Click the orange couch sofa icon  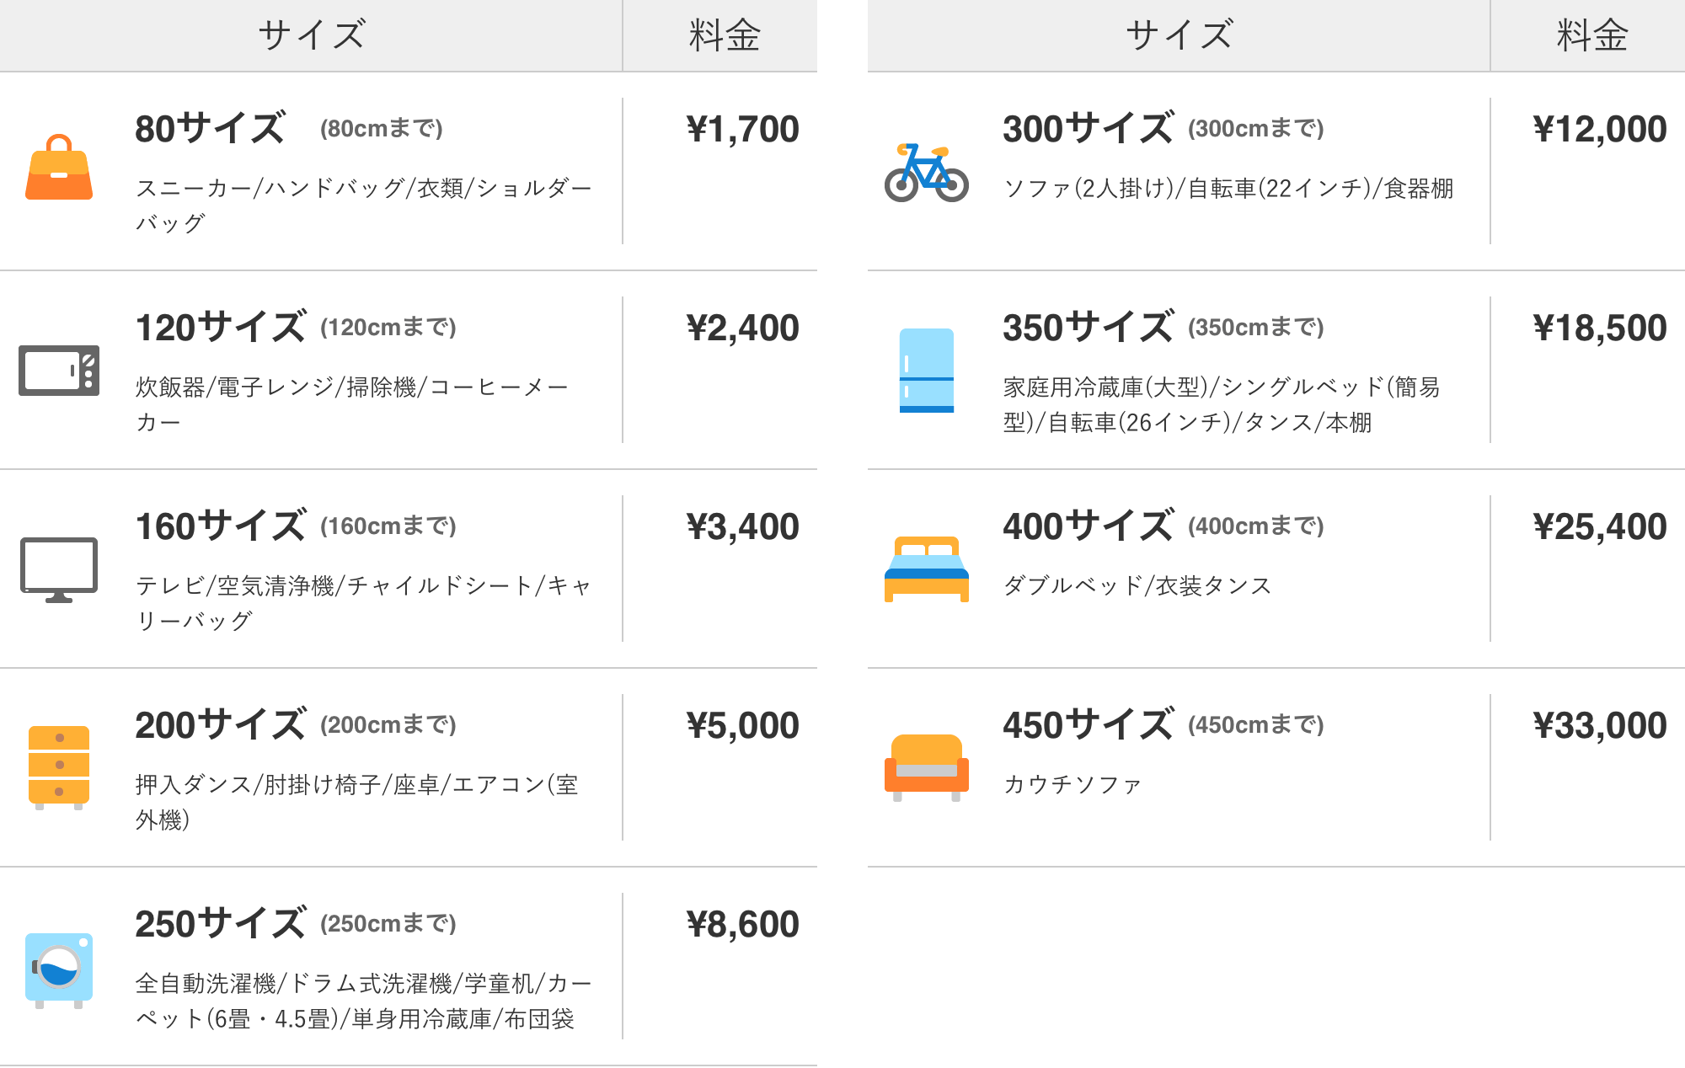926,766
